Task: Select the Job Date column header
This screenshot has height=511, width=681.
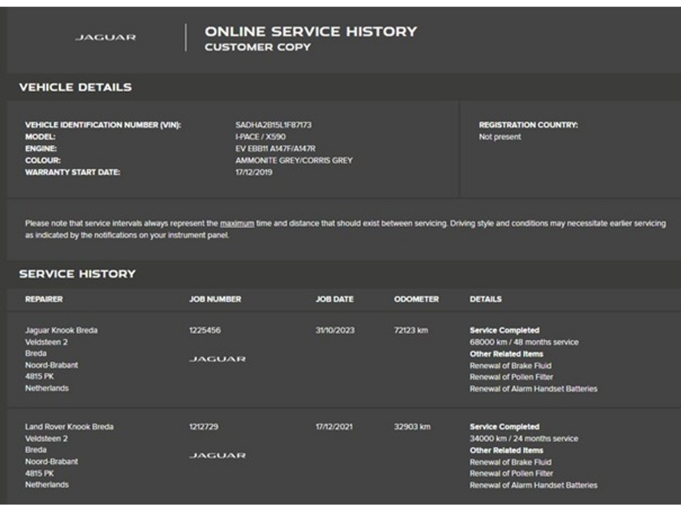Action: pyautogui.click(x=335, y=299)
